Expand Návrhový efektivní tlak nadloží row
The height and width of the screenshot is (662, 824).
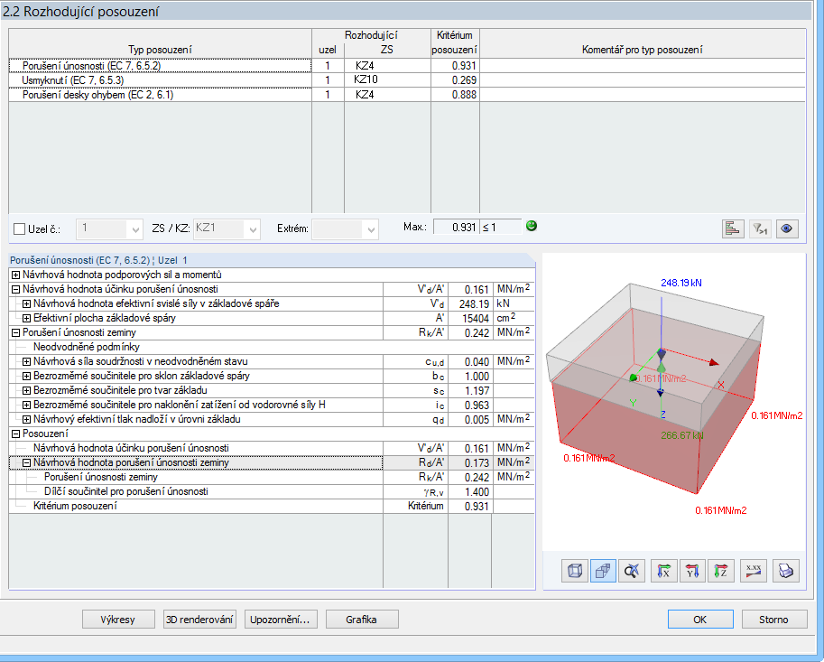[26, 420]
